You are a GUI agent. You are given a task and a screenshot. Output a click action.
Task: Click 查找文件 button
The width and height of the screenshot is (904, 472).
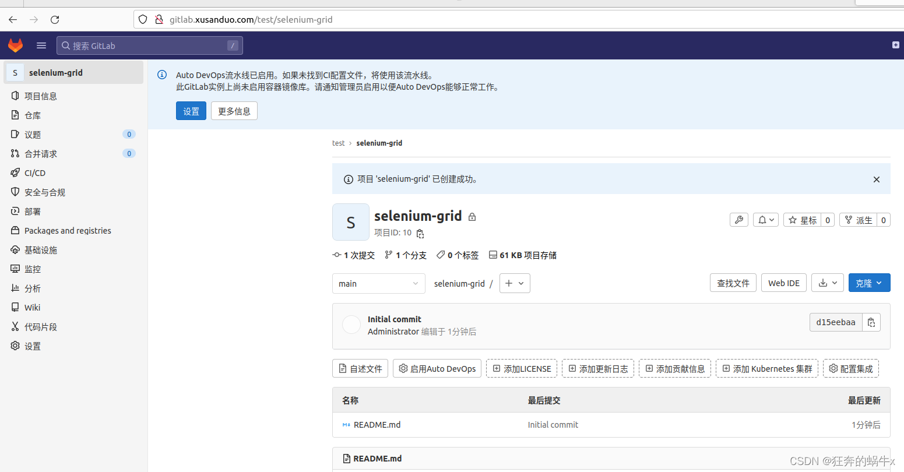pyautogui.click(x=733, y=283)
